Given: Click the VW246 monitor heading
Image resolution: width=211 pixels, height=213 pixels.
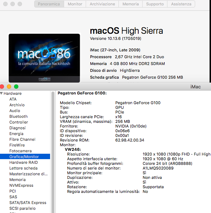Looking at the screenshot, I should click(x=73, y=149).
